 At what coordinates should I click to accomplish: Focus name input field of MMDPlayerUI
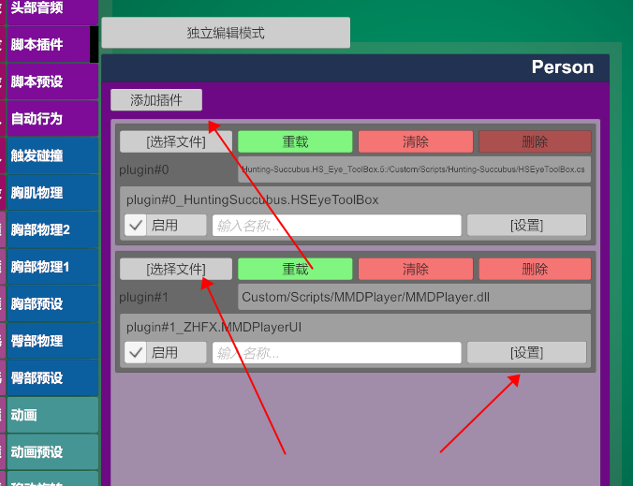[x=337, y=353]
